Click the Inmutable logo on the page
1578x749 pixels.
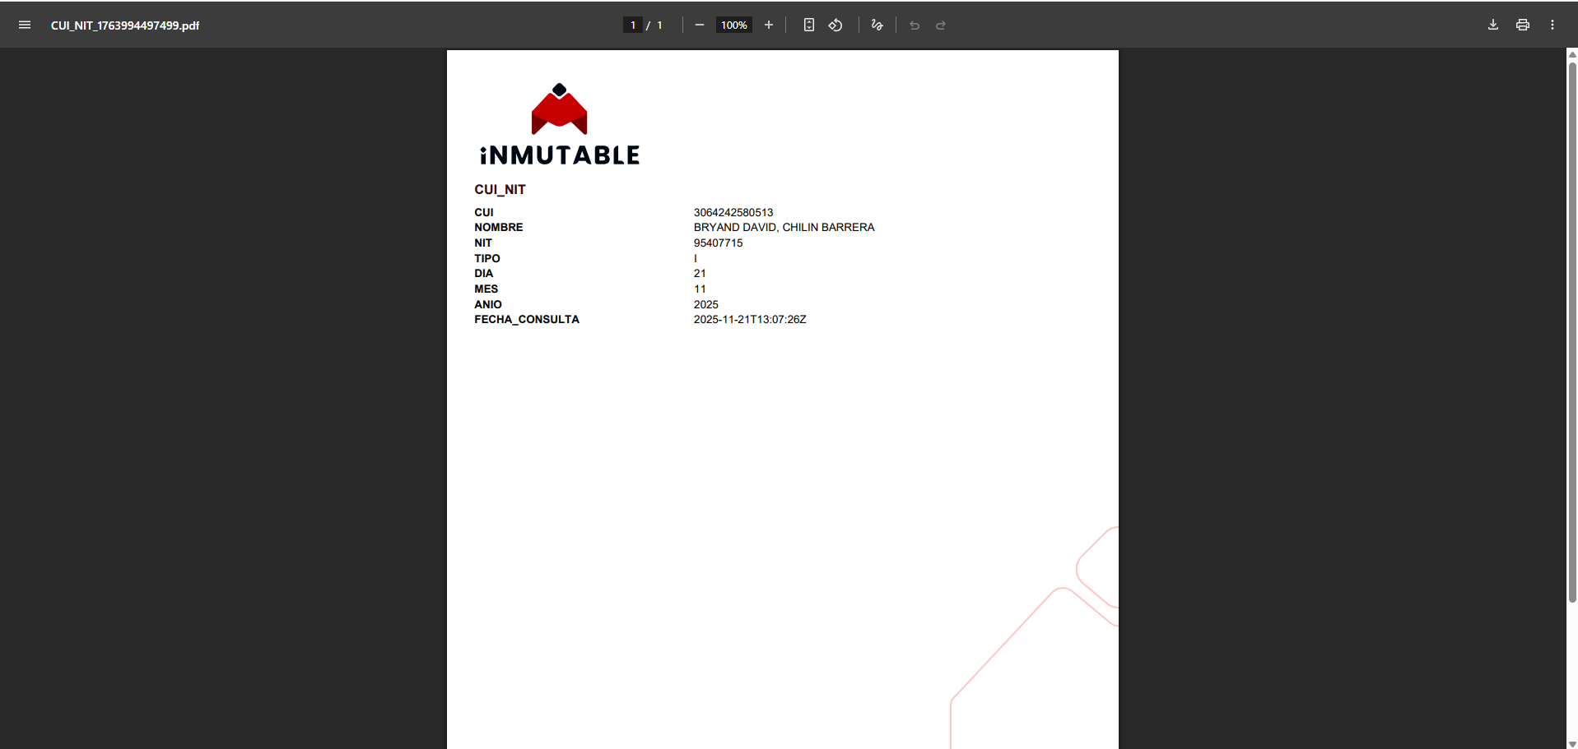point(558,123)
